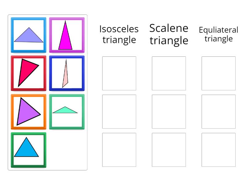The image size is (247, 185).
Task: Click the empty tray space beside the sky blue triangle
Action: pos(67,150)
